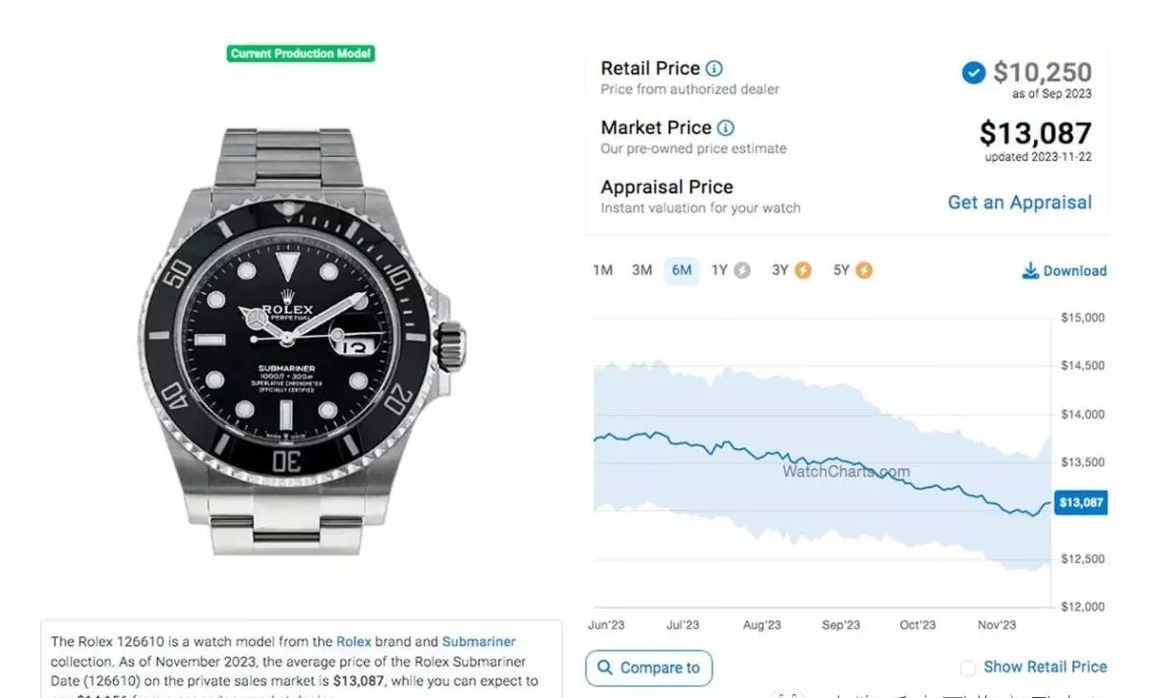
Task: Open the Get an Appraisal link
Action: (1020, 202)
